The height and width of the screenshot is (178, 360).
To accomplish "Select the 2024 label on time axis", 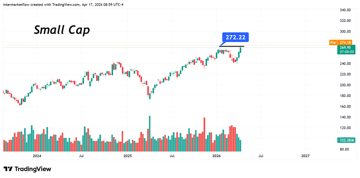I will click(x=37, y=156).
